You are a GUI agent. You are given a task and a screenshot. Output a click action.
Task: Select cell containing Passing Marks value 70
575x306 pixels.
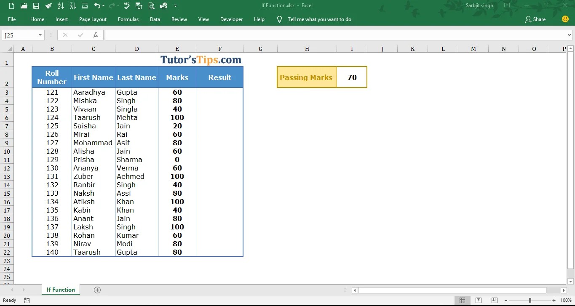(352, 77)
